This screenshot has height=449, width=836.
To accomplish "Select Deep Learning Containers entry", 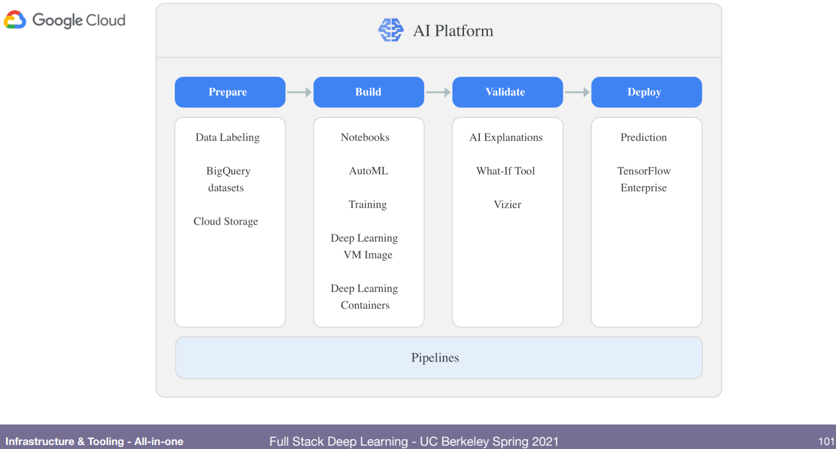I will pos(365,297).
